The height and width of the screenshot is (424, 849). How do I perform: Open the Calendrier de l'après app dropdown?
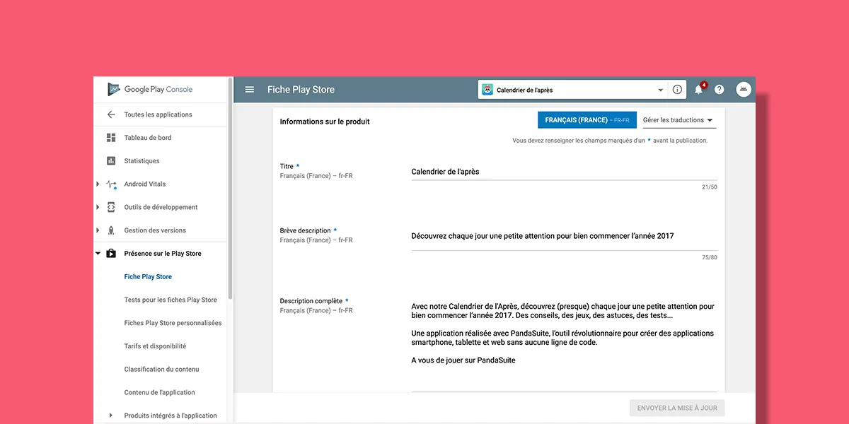click(572, 90)
